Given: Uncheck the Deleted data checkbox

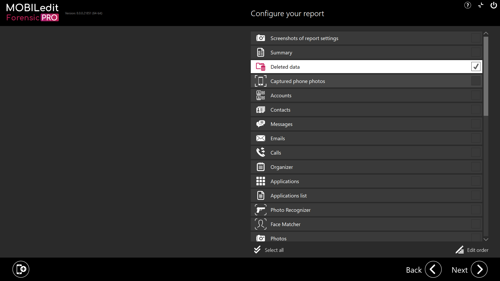Looking at the screenshot, I should tap(476, 67).
